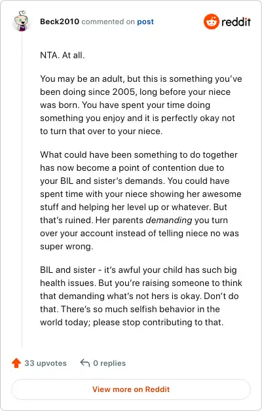Click the paragraph starting "BIL and sister"
Viewport: 262px width, 411px height.
tap(141, 296)
